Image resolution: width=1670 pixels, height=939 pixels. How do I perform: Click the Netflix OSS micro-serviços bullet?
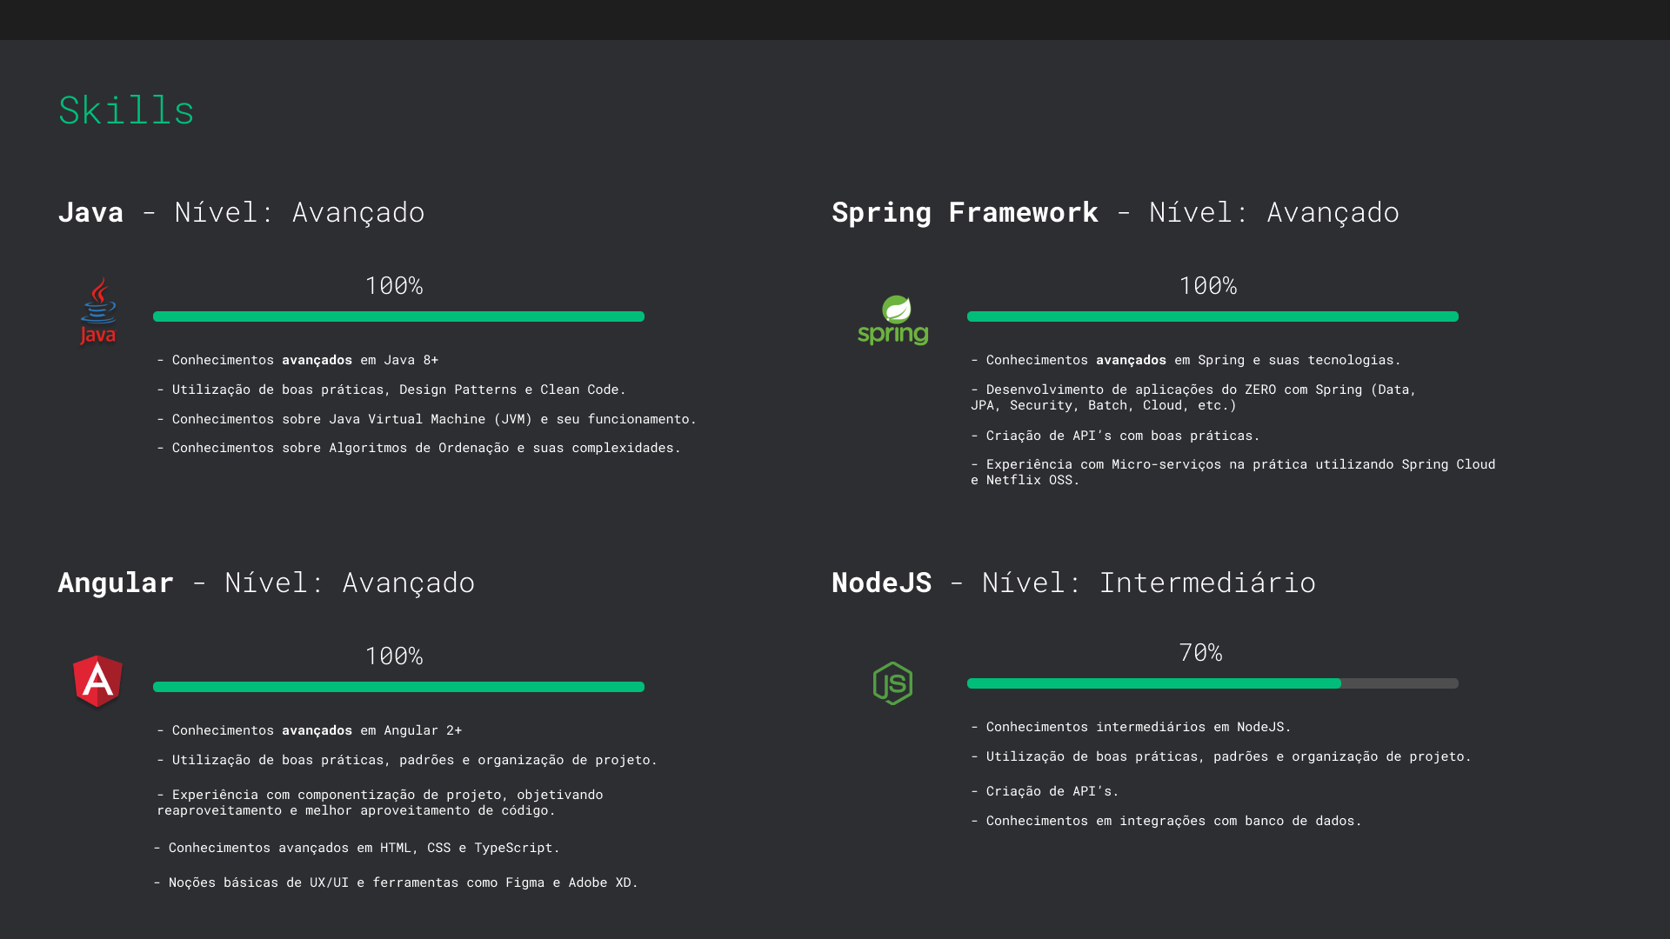[x=1232, y=472]
